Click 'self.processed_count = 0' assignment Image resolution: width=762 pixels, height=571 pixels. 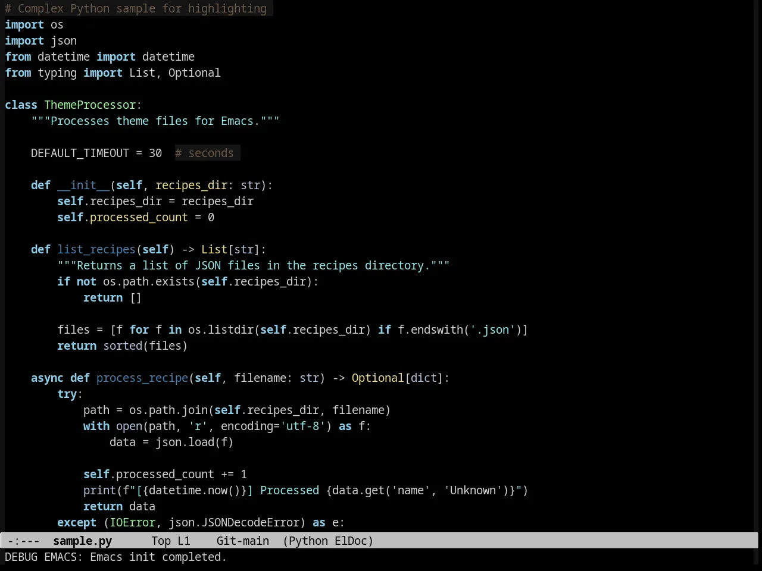136,217
